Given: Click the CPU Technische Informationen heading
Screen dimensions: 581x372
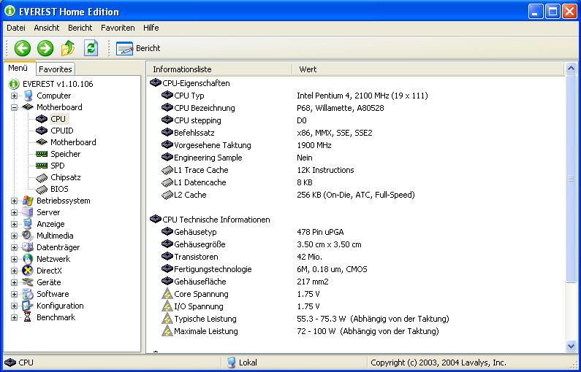Looking at the screenshot, I should (216, 220).
